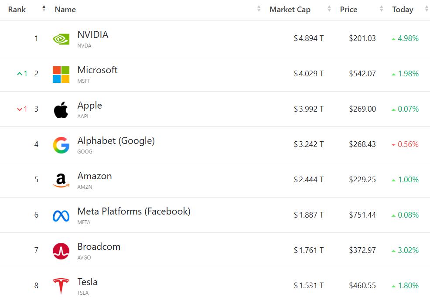
Task: Sort table by Rank column arrows
Action: (44, 9)
